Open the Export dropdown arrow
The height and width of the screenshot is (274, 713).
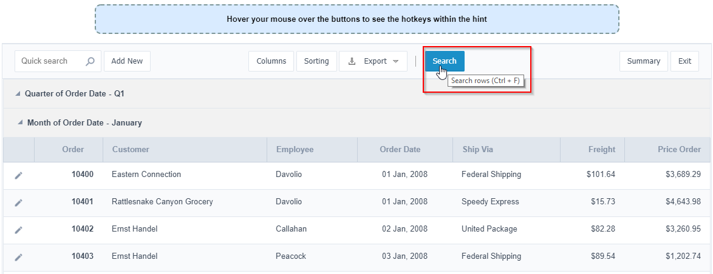(396, 61)
